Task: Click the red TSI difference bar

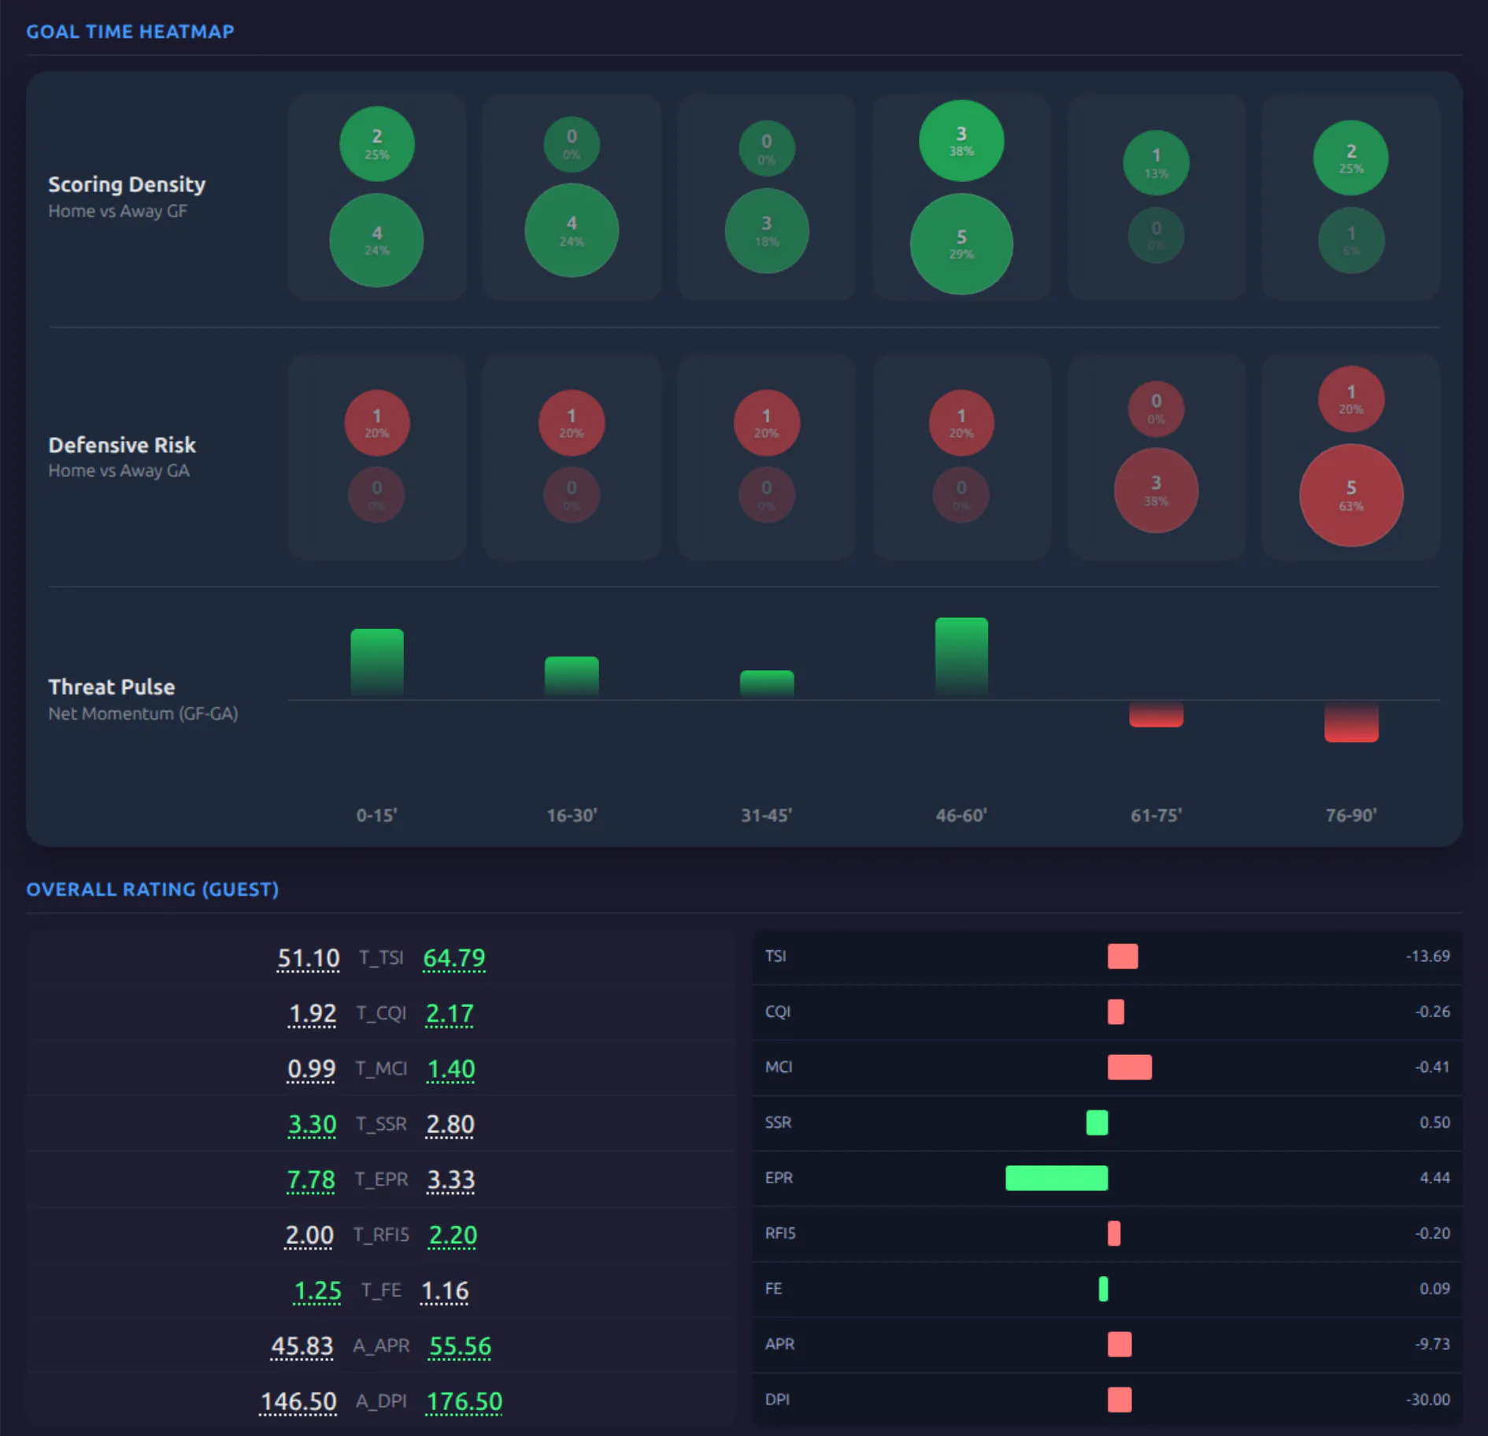Action: [x=1123, y=957]
